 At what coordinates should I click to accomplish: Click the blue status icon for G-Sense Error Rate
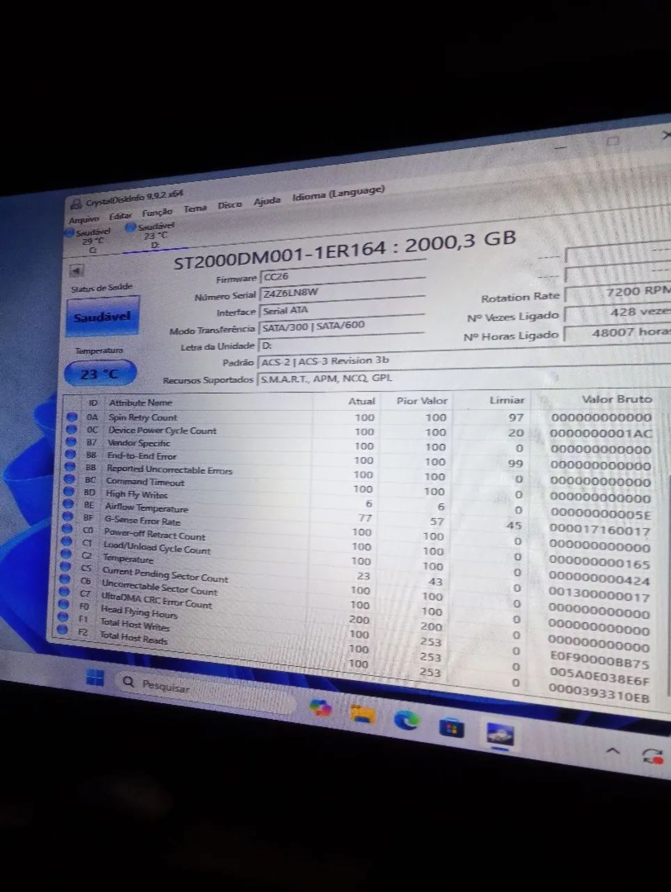[67, 516]
